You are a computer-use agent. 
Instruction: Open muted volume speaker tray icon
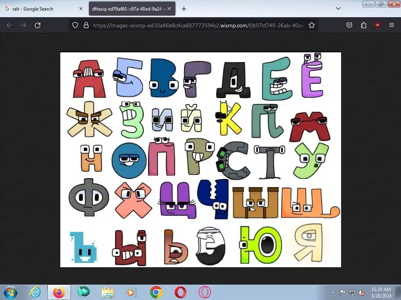[x=361, y=293]
